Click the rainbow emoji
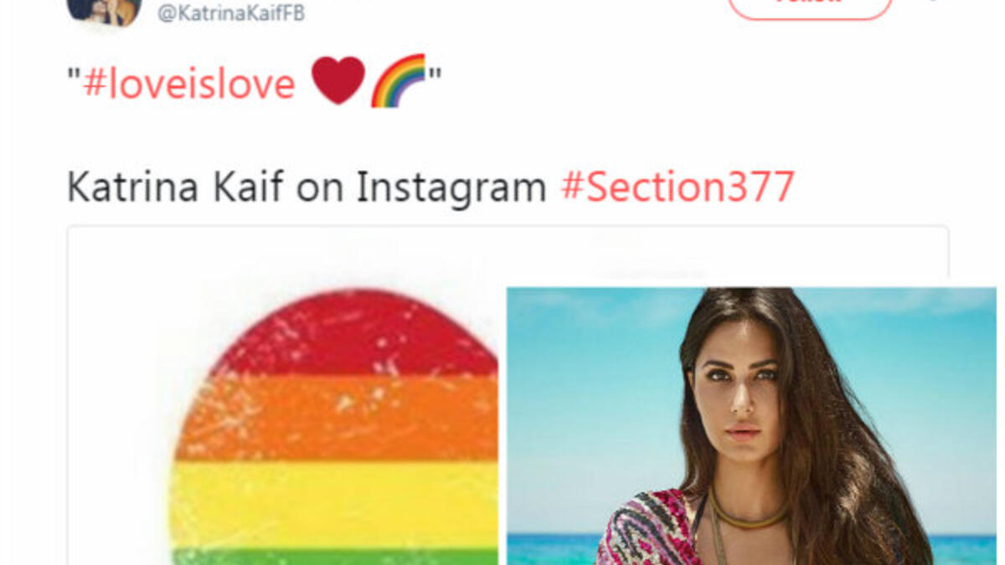Image resolution: width=1005 pixels, height=565 pixels. tap(398, 81)
